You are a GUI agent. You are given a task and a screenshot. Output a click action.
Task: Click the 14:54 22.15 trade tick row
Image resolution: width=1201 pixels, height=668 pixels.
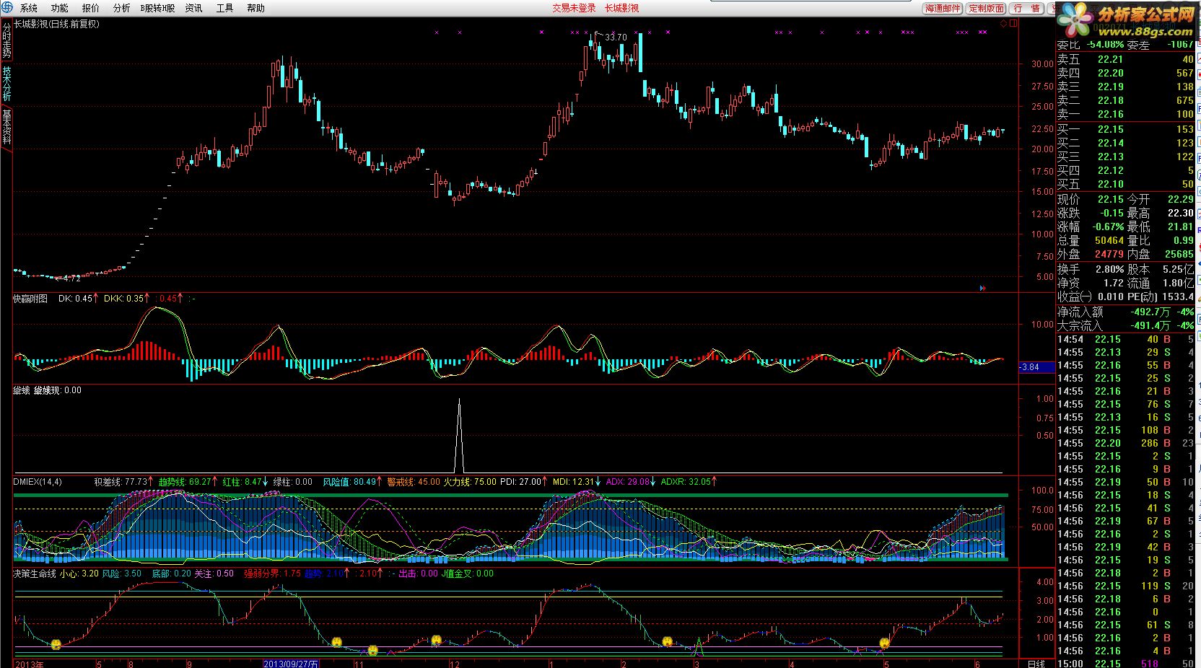pos(1125,339)
